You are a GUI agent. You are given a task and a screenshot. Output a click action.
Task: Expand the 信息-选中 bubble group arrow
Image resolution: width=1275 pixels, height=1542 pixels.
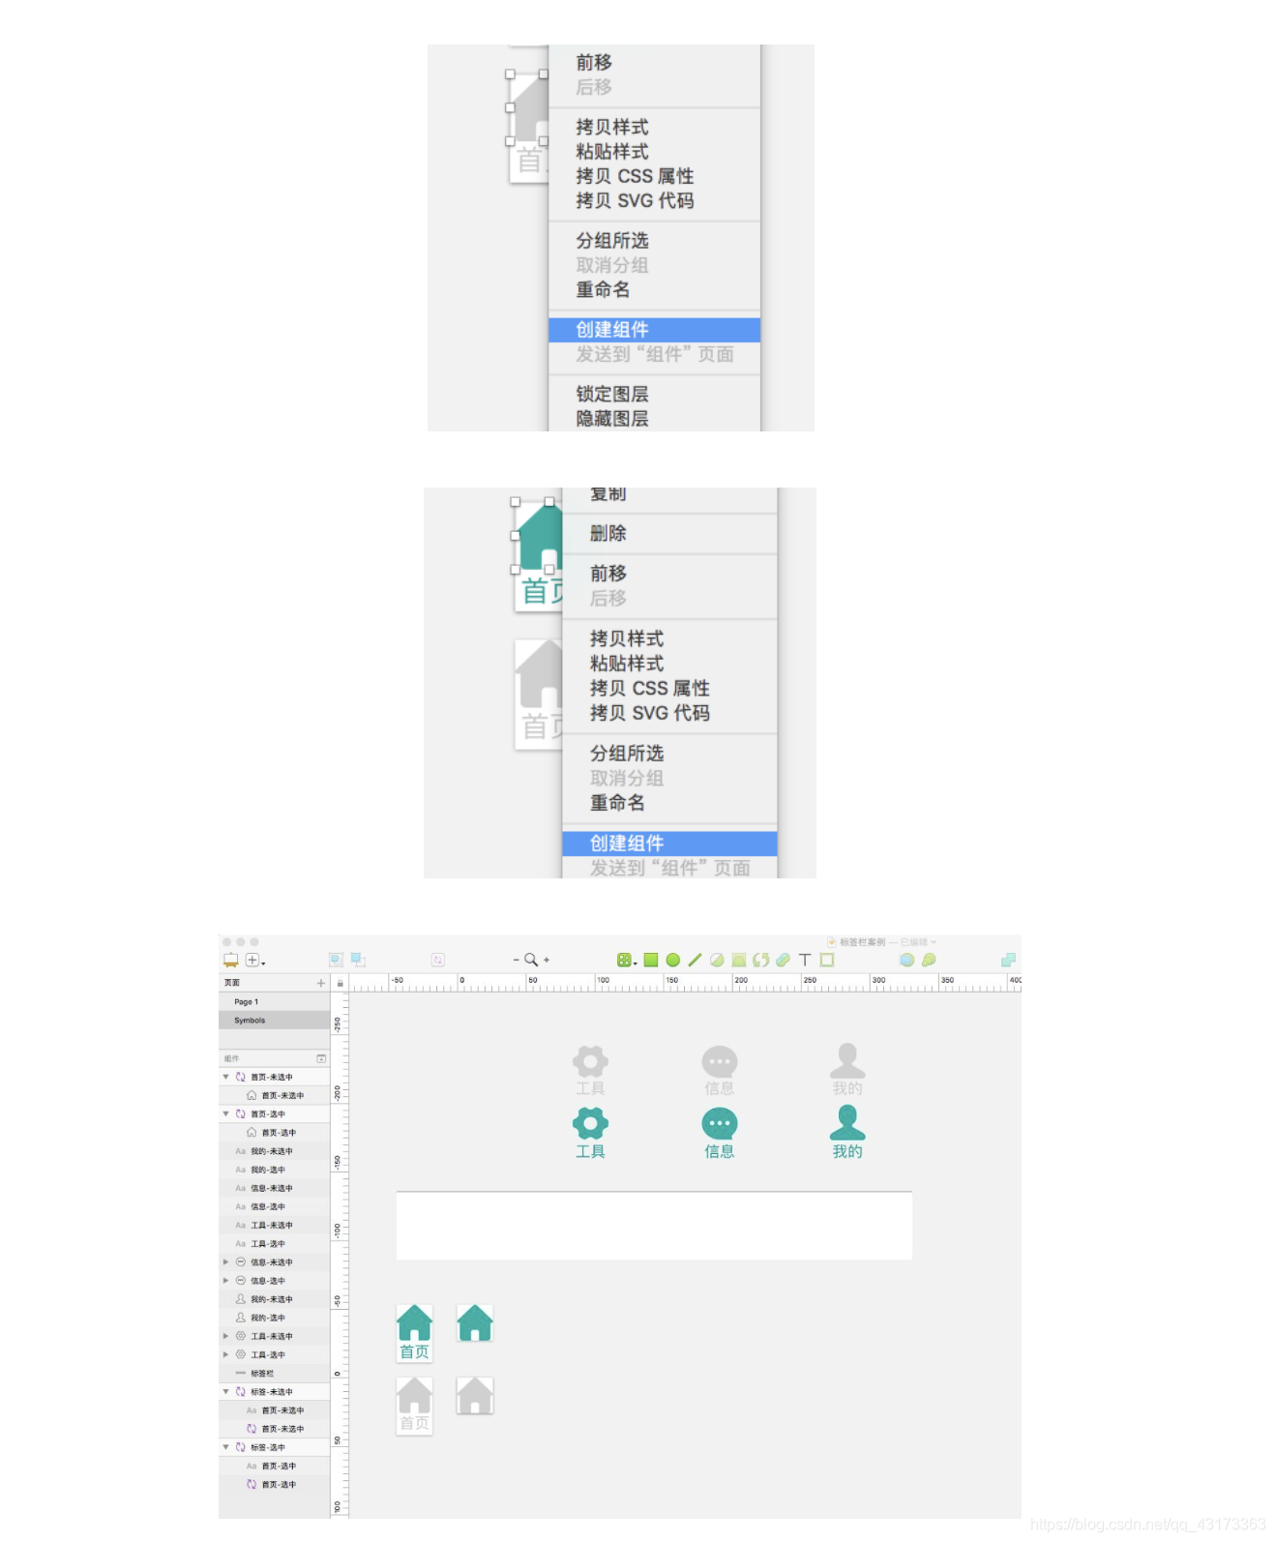pos(226,1281)
